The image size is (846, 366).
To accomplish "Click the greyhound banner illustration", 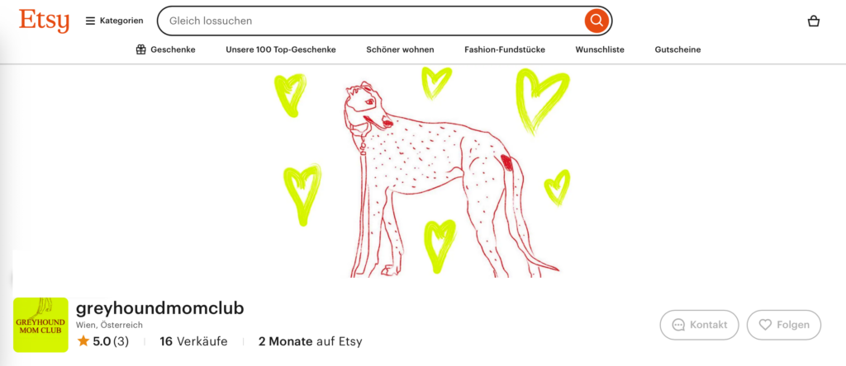I will tap(422, 171).
